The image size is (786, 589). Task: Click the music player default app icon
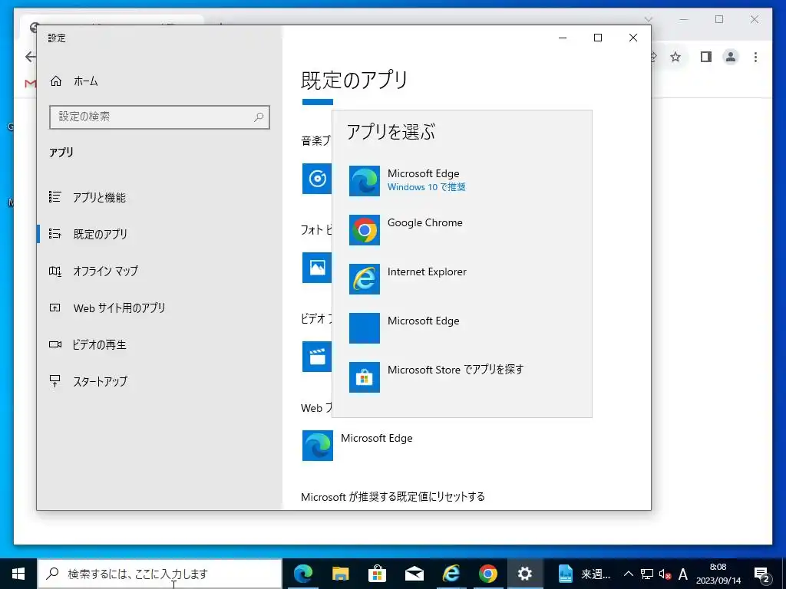tap(317, 178)
